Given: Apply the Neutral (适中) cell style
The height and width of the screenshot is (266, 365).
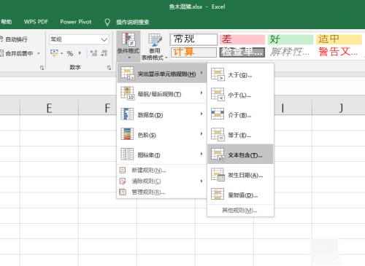Looking at the screenshot, I should 339,39.
